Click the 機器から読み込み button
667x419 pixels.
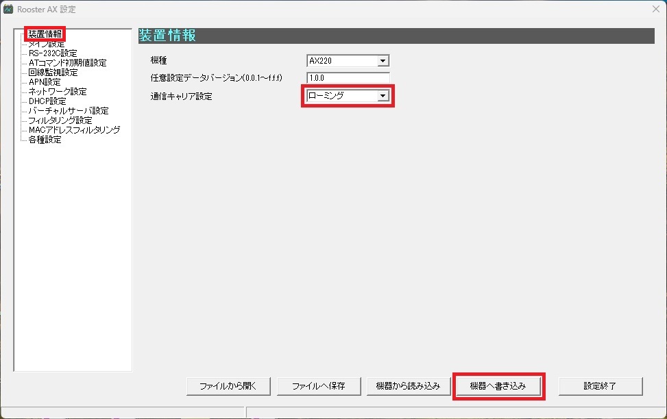pos(409,386)
